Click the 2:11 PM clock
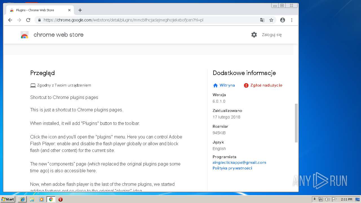 click(x=347, y=199)
